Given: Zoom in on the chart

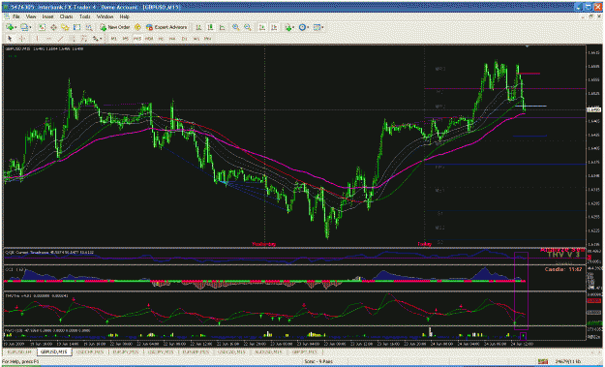Looking at the screenshot, I should [x=235, y=27].
